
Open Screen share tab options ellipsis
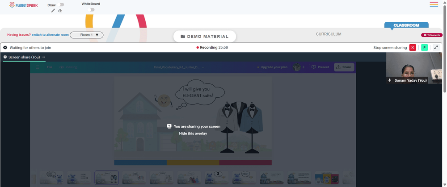43,57
